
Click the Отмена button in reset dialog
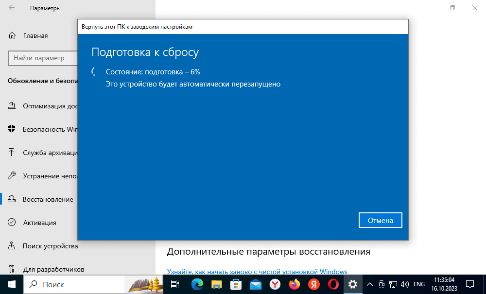[380, 220]
